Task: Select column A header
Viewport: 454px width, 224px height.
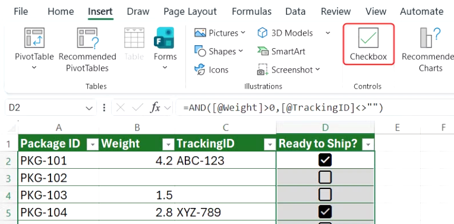Action: [59, 127]
